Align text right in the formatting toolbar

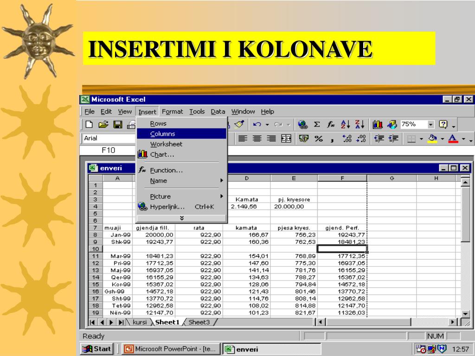click(271, 139)
